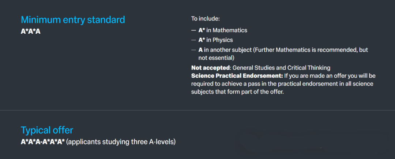The width and height of the screenshot is (395, 159).
Task: Click the dash bullet before Physics
Action: [193, 40]
